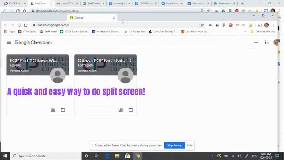Click Stop sharing button

(174, 145)
